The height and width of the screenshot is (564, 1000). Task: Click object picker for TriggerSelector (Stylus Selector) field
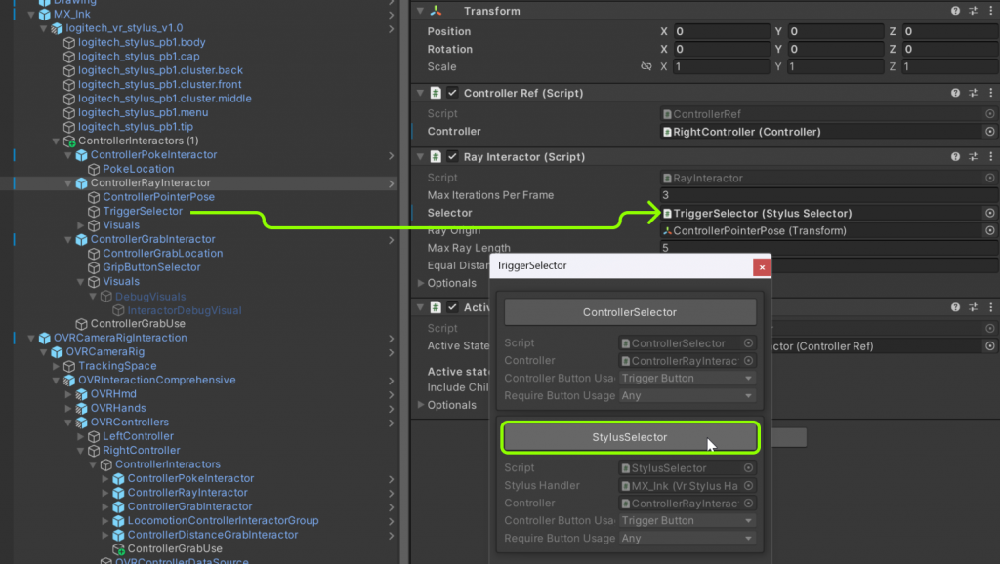pyautogui.click(x=990, y=213)
